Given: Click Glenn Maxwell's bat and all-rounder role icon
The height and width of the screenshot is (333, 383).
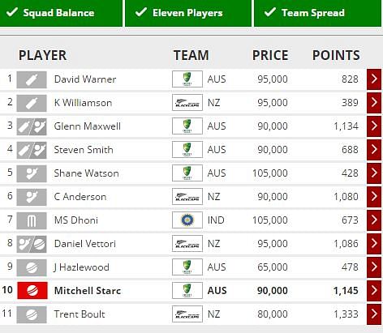Looking at the screenshot, I should [x=32, y=126].
